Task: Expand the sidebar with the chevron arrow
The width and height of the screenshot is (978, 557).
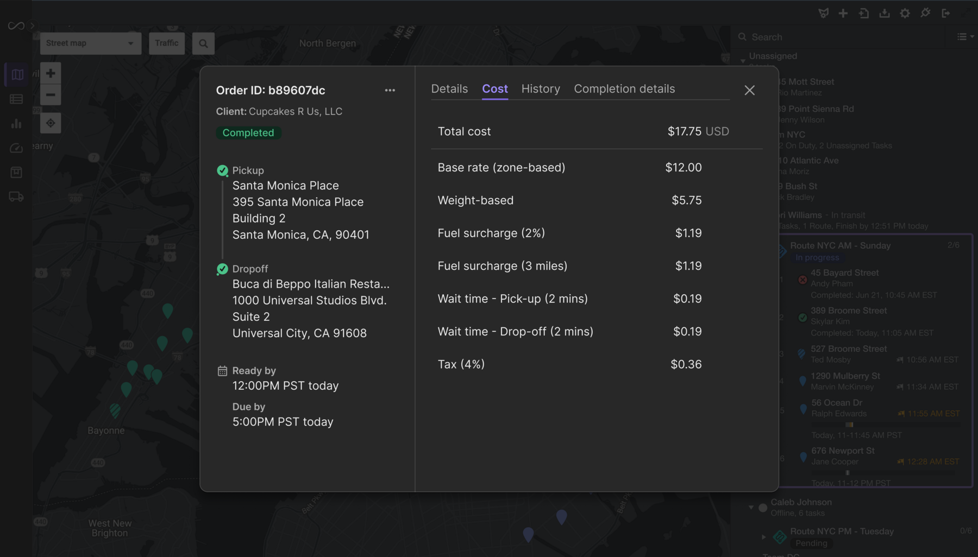Action: pyautogui.click(x=33, y=26)
